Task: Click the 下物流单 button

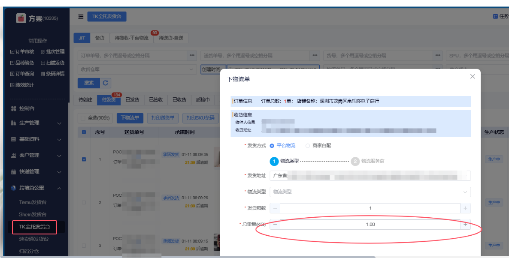Action: pyautogui.click(x=130, y=118)
